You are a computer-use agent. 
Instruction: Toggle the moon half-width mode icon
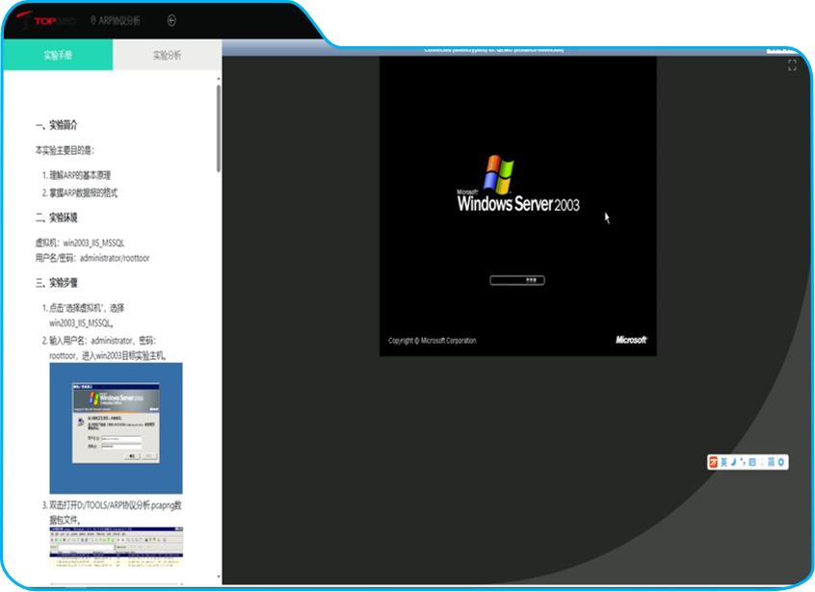coord(733,462)
